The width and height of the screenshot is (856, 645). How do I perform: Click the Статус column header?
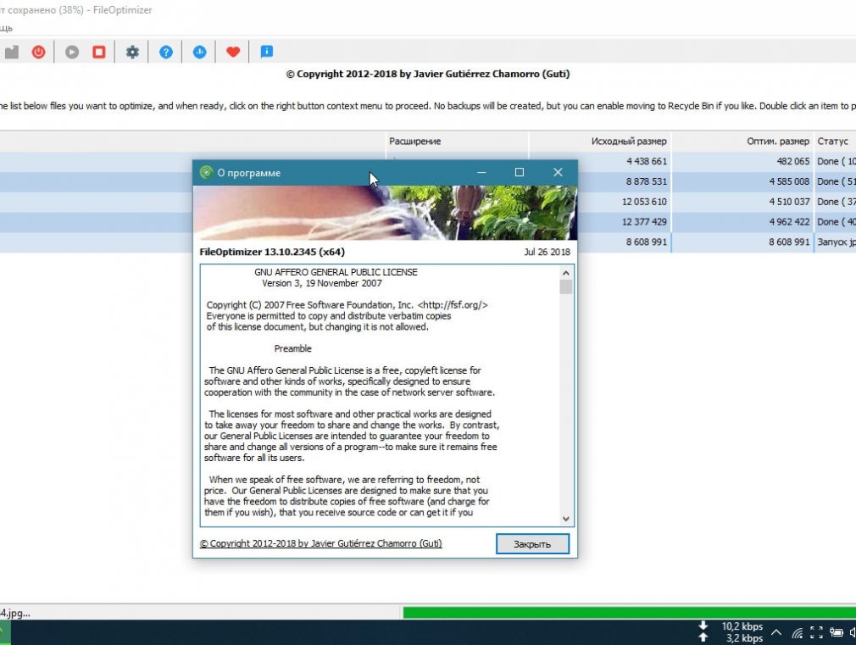(x=835, y=142)
